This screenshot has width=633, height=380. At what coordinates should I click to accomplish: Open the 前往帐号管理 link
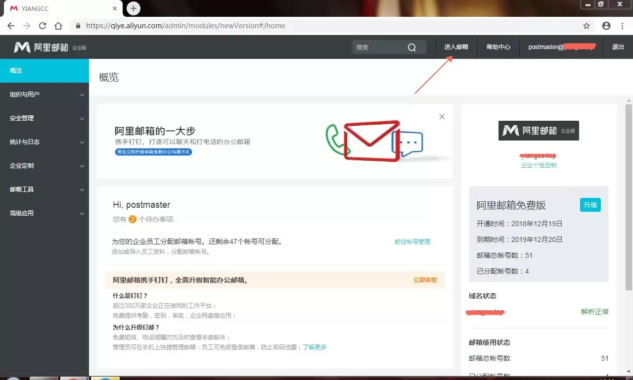click(x=412, y=242)
